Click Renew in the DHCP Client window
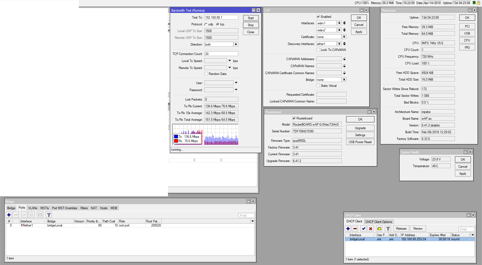 418,228
